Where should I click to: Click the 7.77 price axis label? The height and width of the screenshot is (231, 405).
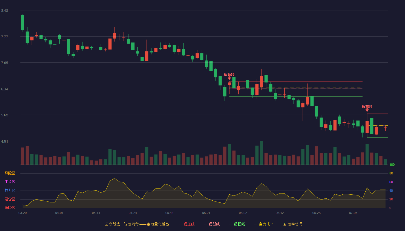5,37
